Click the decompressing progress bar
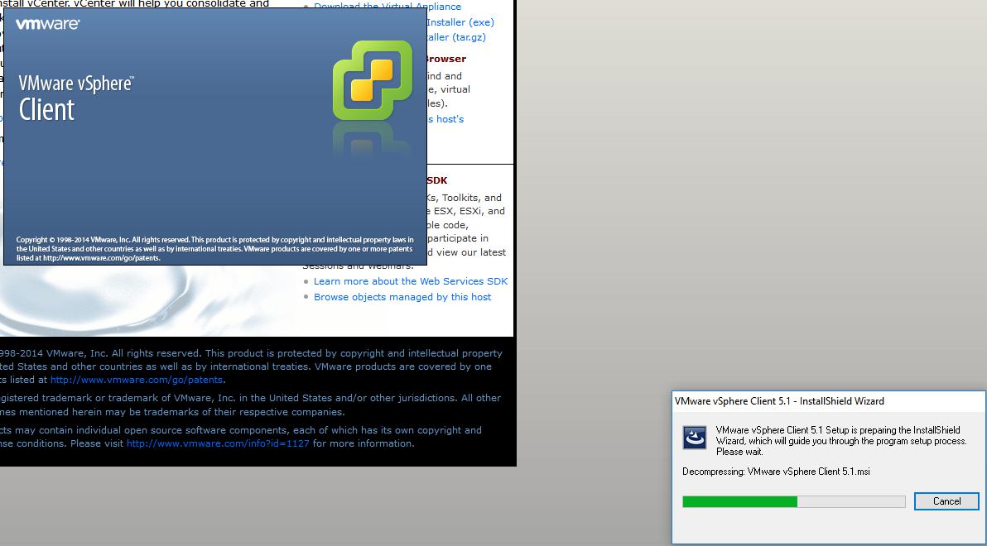Image resolution: width=987 pixels, height=546 pixels. click(794, 501)
